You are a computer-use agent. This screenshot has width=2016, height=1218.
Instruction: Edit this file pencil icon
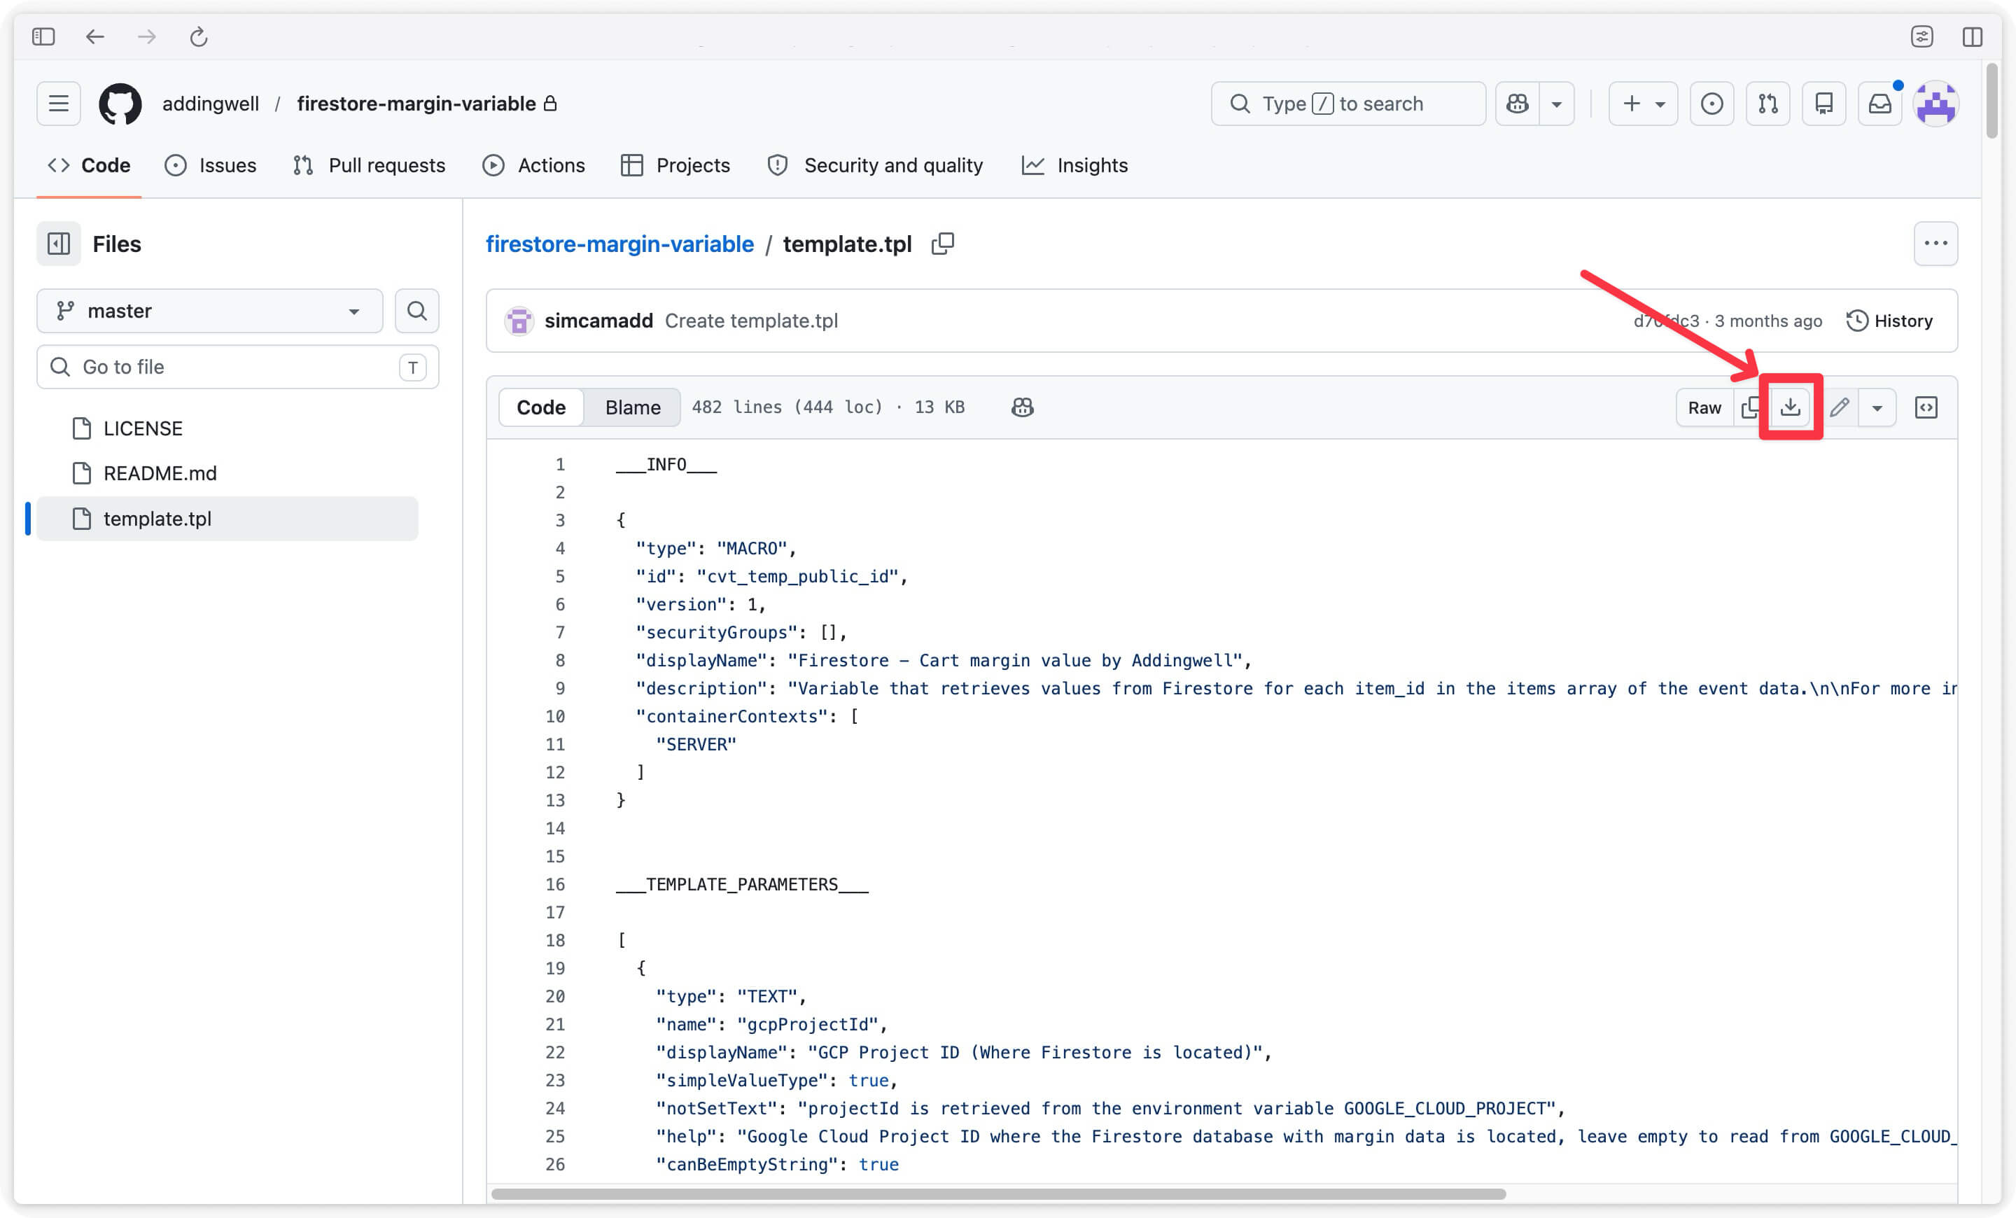tap(1840, 407)
